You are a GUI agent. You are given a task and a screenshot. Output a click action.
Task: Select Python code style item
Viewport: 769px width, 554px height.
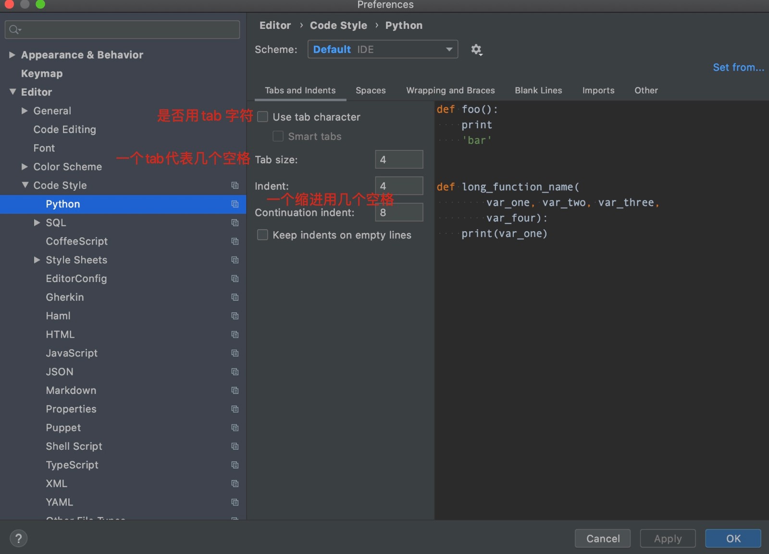[x=123, y=204]
